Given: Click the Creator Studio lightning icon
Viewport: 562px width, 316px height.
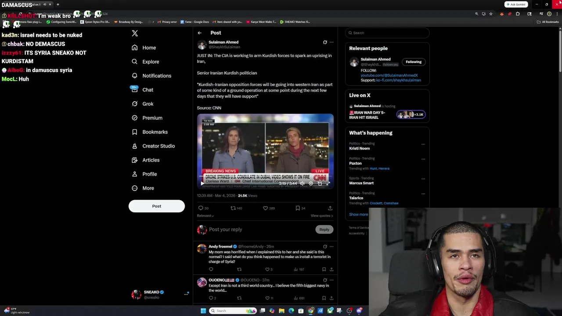Looking at the screenshot, I should pyautogui.click(x=135, y=146).
